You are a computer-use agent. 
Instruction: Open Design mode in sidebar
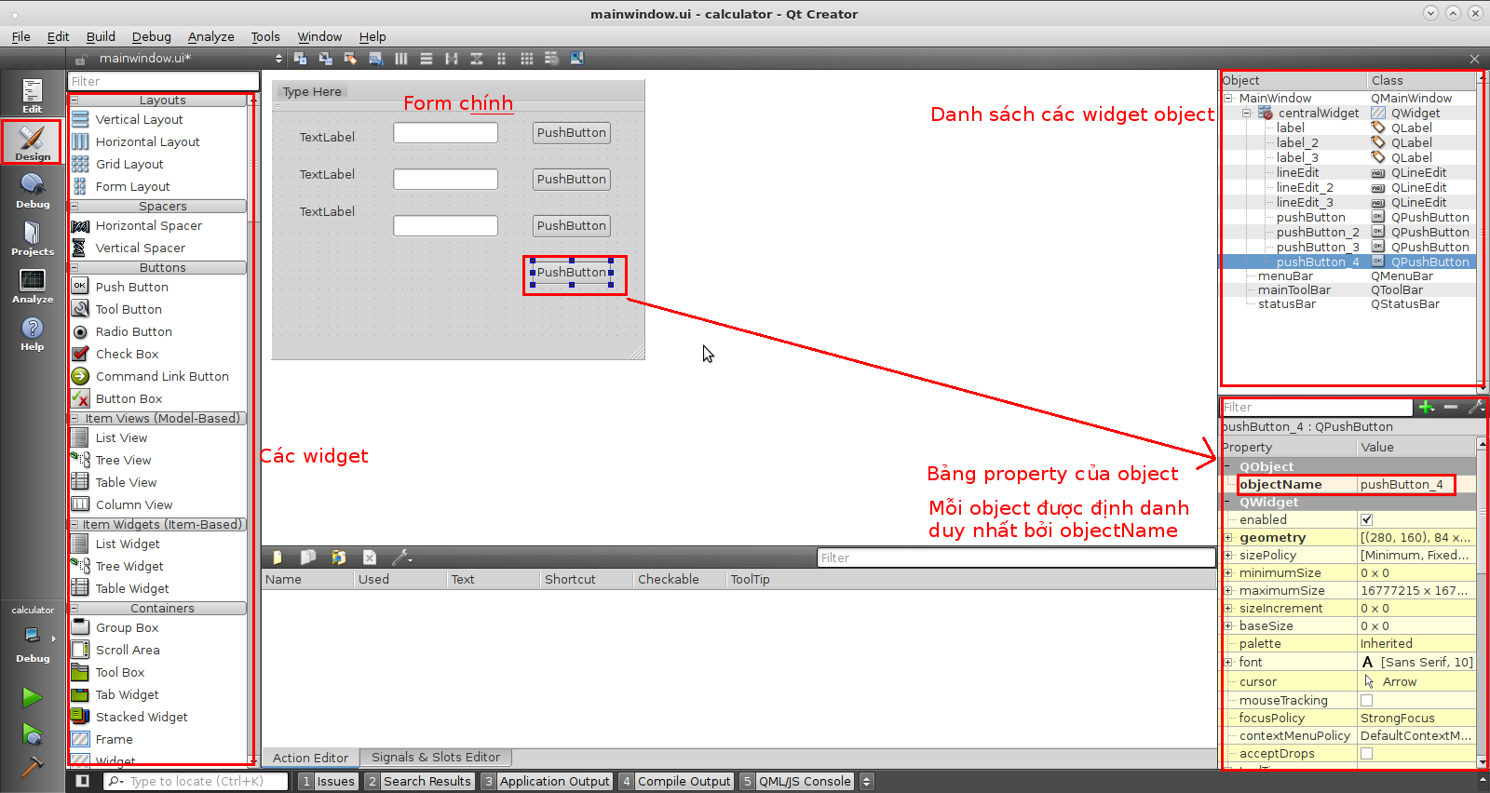(x=33, y=141)
